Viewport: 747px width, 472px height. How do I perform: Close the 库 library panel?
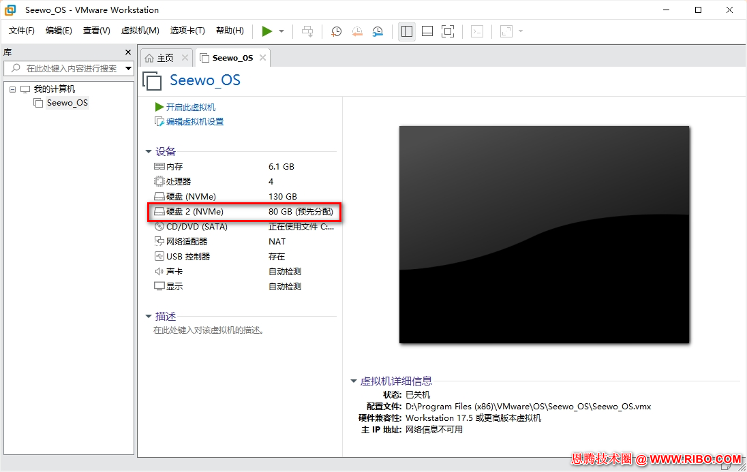pos(127,52)
